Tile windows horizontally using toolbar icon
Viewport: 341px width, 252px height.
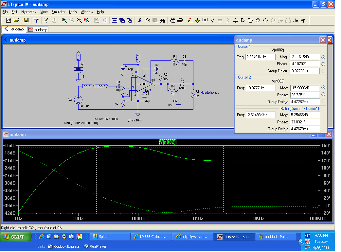[115, 20]
